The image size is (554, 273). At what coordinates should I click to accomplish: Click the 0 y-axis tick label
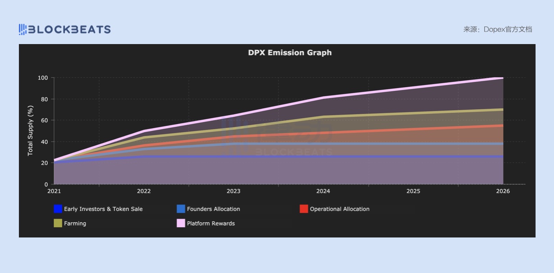46,184
